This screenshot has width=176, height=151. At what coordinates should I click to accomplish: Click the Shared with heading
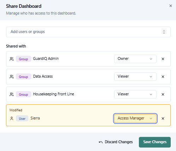(16, 46)
